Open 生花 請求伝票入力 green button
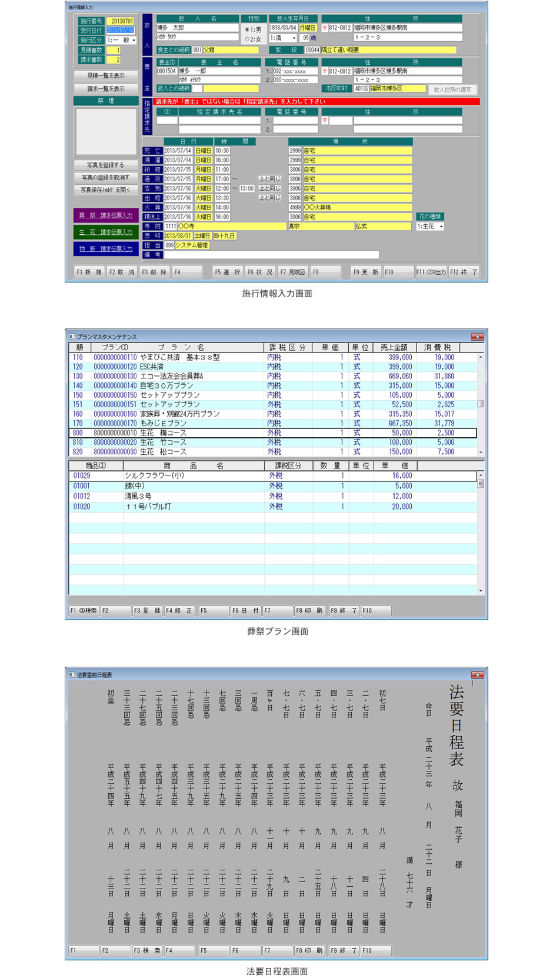553x978 pixels. [106, 232]
